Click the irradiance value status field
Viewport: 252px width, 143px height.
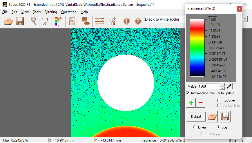(163, 140)
